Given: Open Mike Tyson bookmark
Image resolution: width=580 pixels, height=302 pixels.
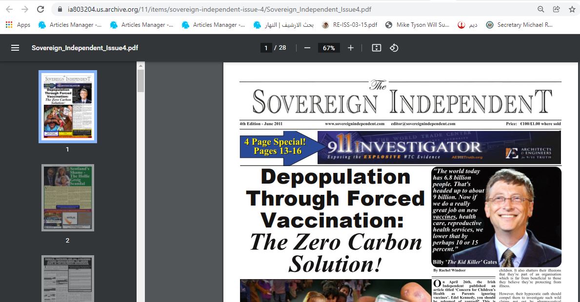Looking at the screenshot, I should tap(417, 25).
